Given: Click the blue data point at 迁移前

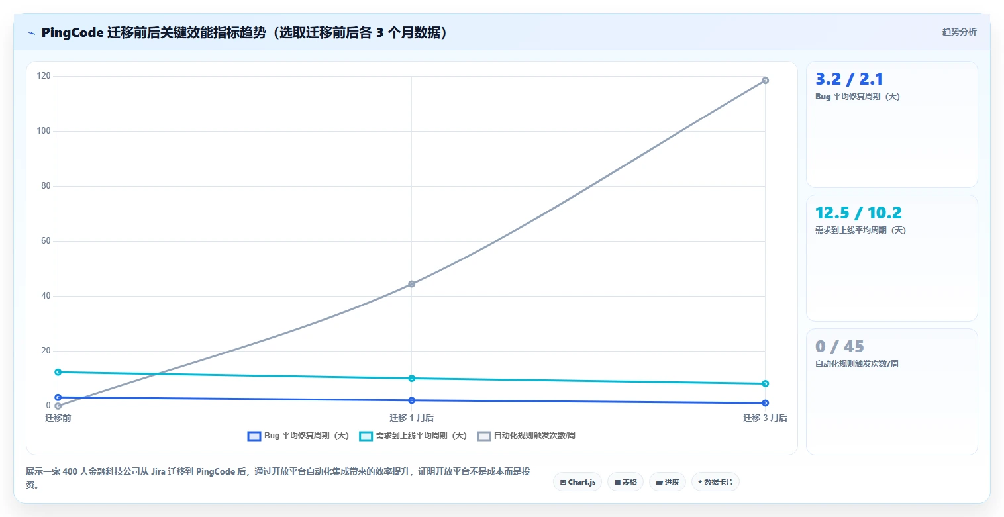Looking at the screenshot, I should [58, 397].
